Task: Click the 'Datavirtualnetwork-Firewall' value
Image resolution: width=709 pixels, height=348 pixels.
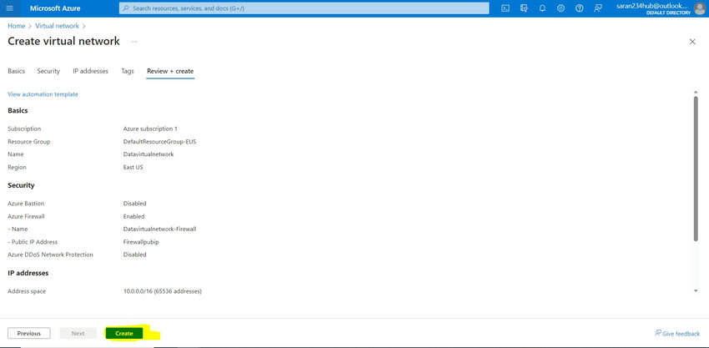Action: (159, 229)
